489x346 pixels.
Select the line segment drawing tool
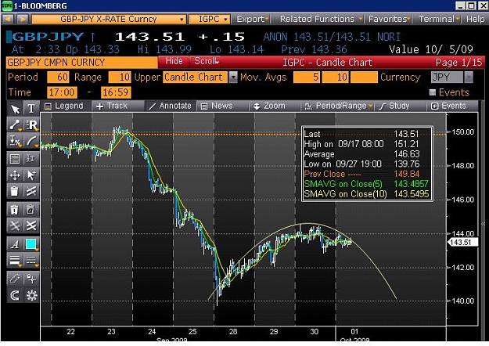click(x=15, y=124)
